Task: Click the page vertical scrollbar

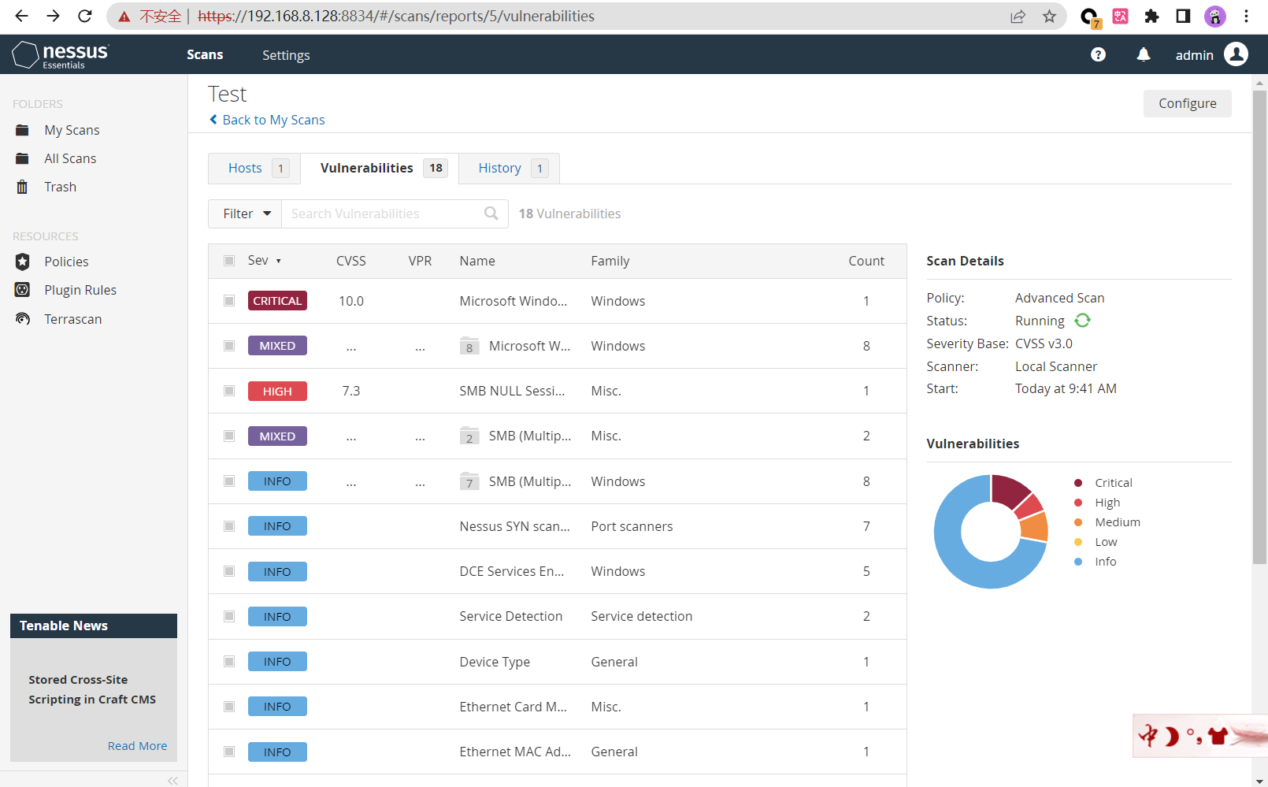Action: (x=1260, y=326)
